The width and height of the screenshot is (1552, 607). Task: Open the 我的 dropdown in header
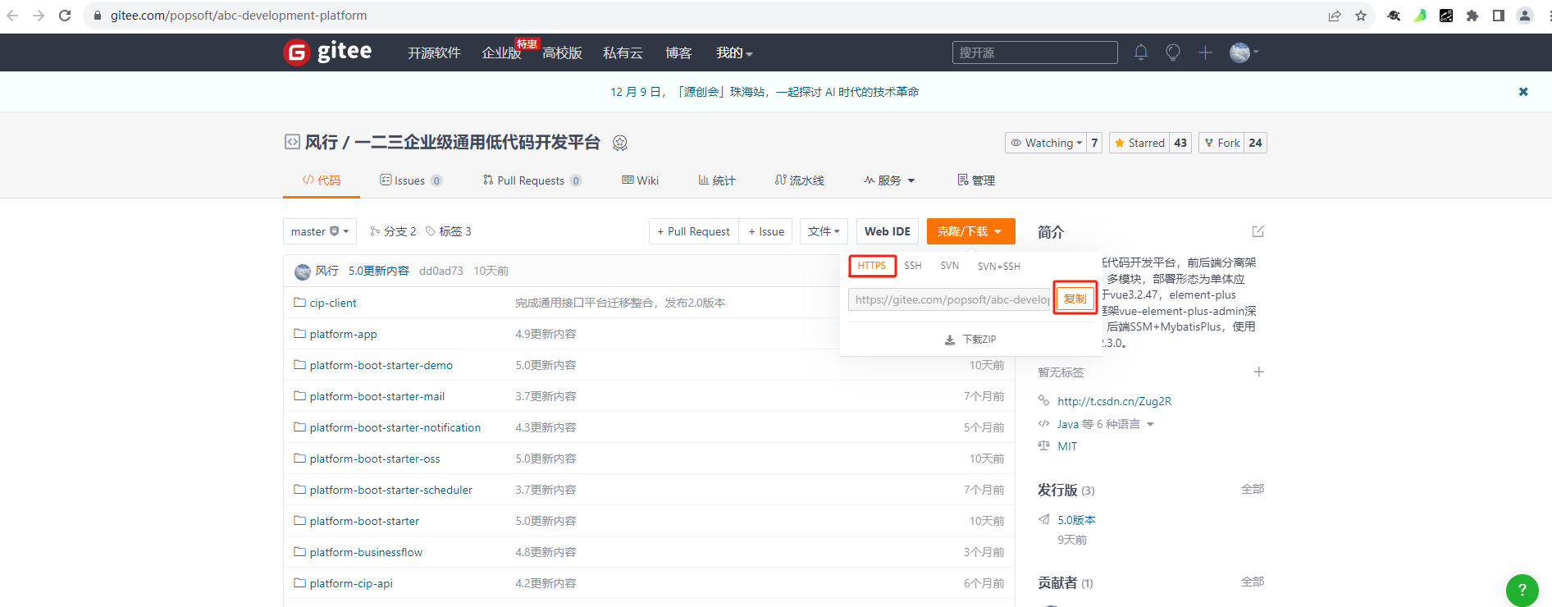(x=734, y=52)
